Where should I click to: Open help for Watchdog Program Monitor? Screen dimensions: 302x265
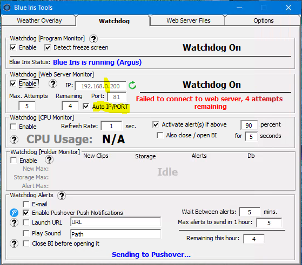pyautogui.click(x=93, y=39)
